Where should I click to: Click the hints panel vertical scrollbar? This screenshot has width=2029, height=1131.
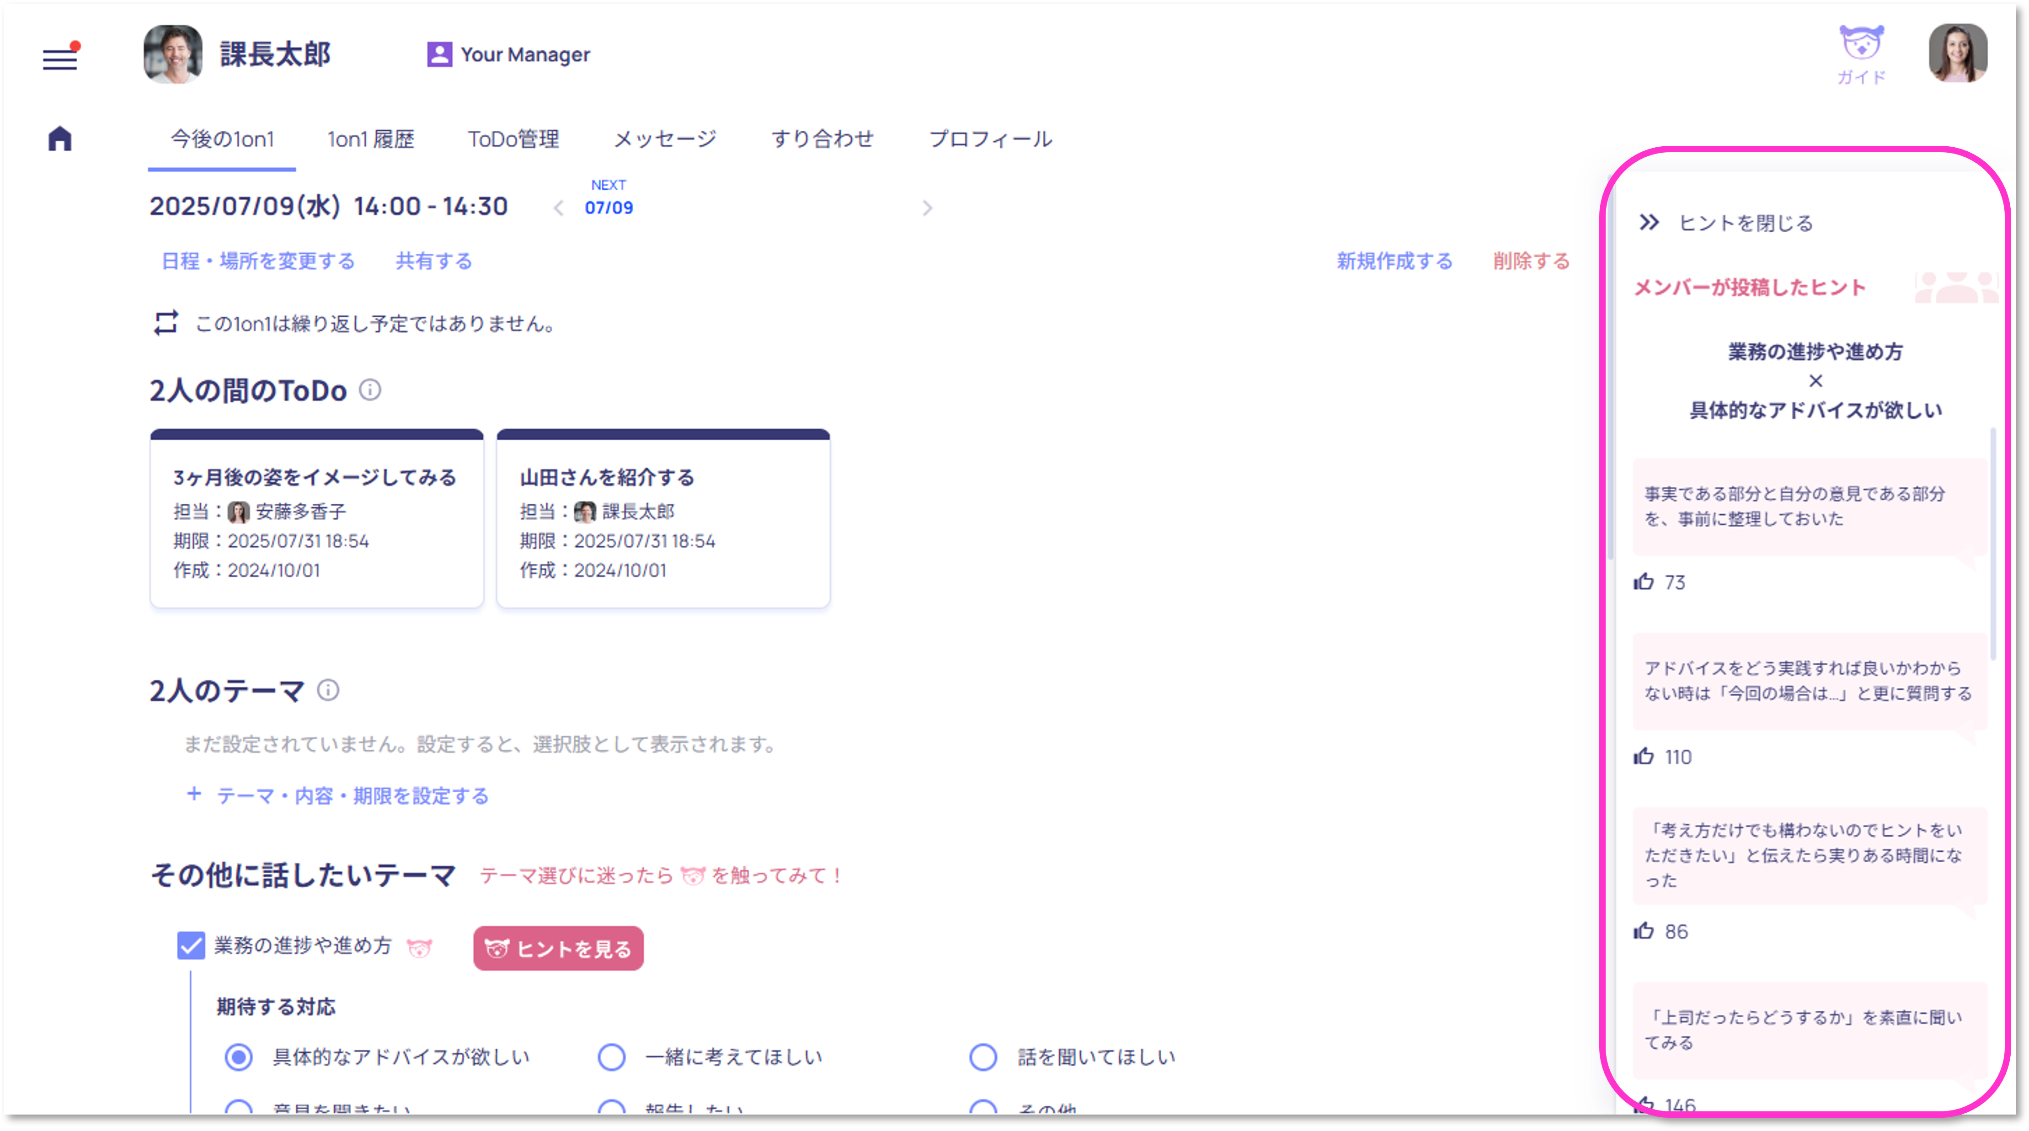coord(1993,544)
